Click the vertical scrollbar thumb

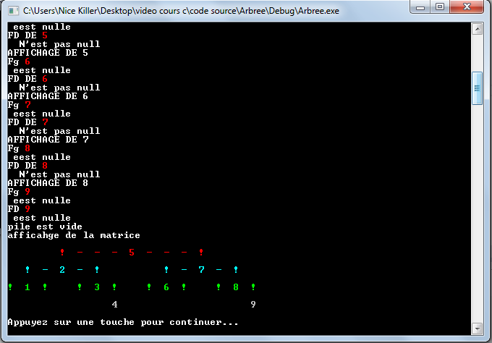[x=478, y=88]
